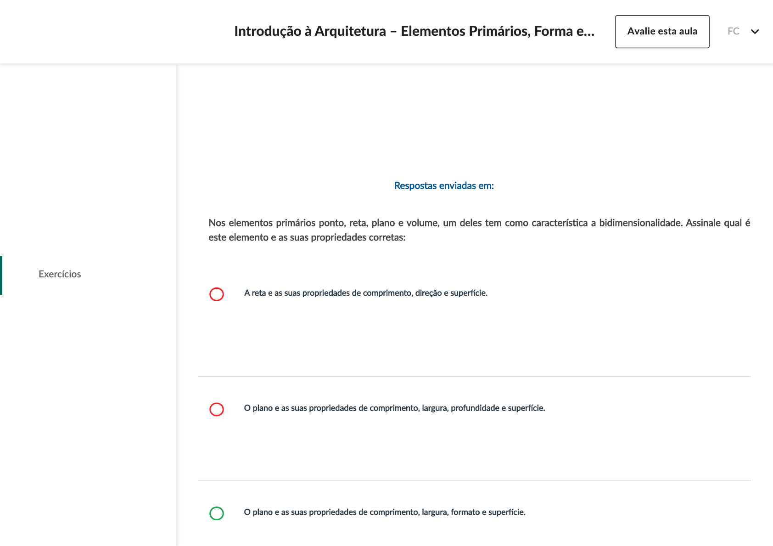The height and width of the screenshot is (546, 773).
Task: Click the question text about 'bidimensionalidade'
Action: [479, 223]
